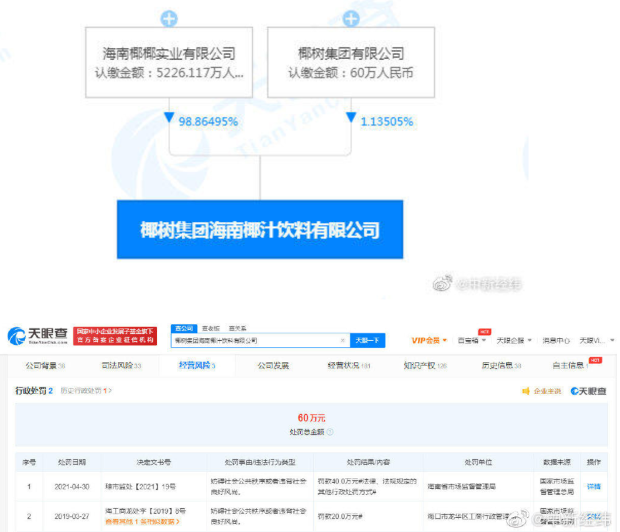The width and height of the screenshot is (620, 532).
Task: Open the 自主信息 tab
Action: (570, 365)
